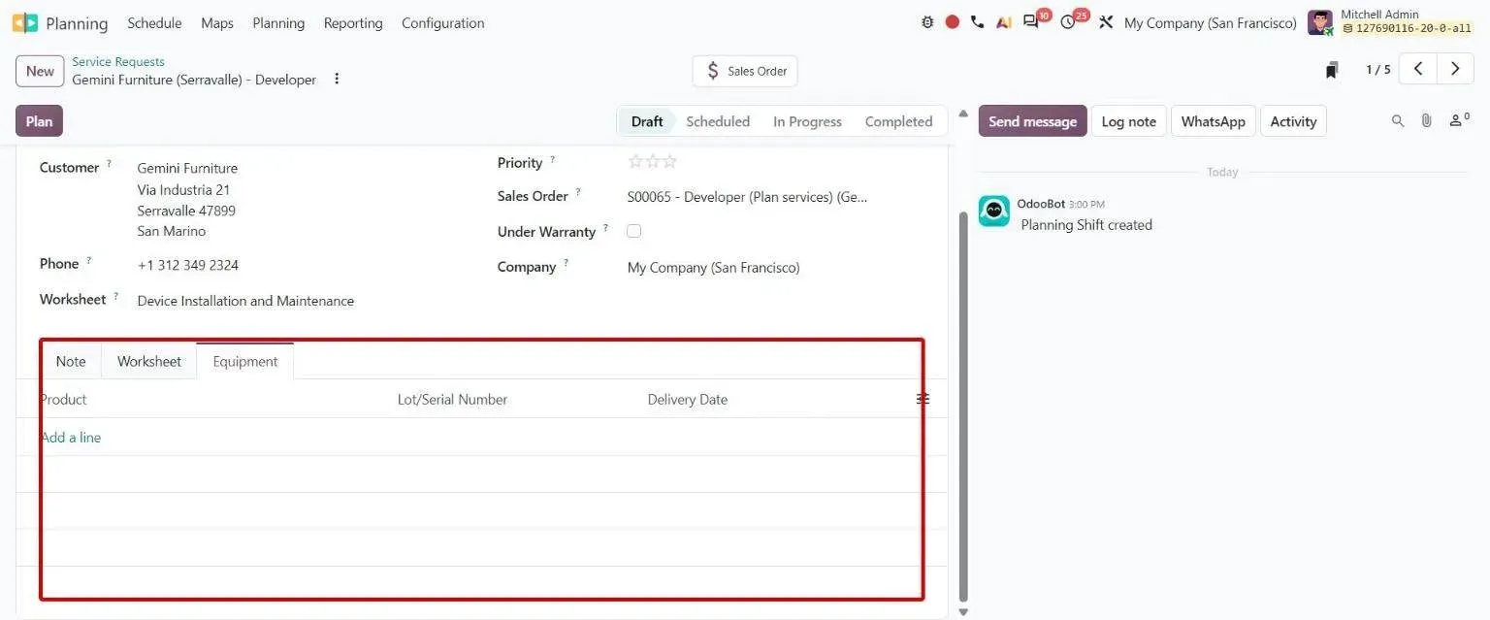Set status to Draft
Screen dimensions: 1490x620
(x=647, y=121)
